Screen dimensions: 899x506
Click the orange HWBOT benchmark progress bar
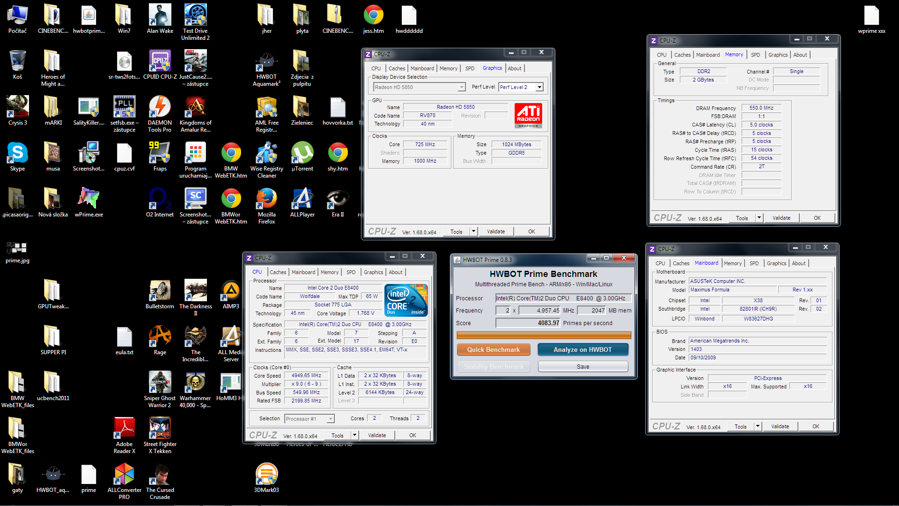click(x=544, y=335)
